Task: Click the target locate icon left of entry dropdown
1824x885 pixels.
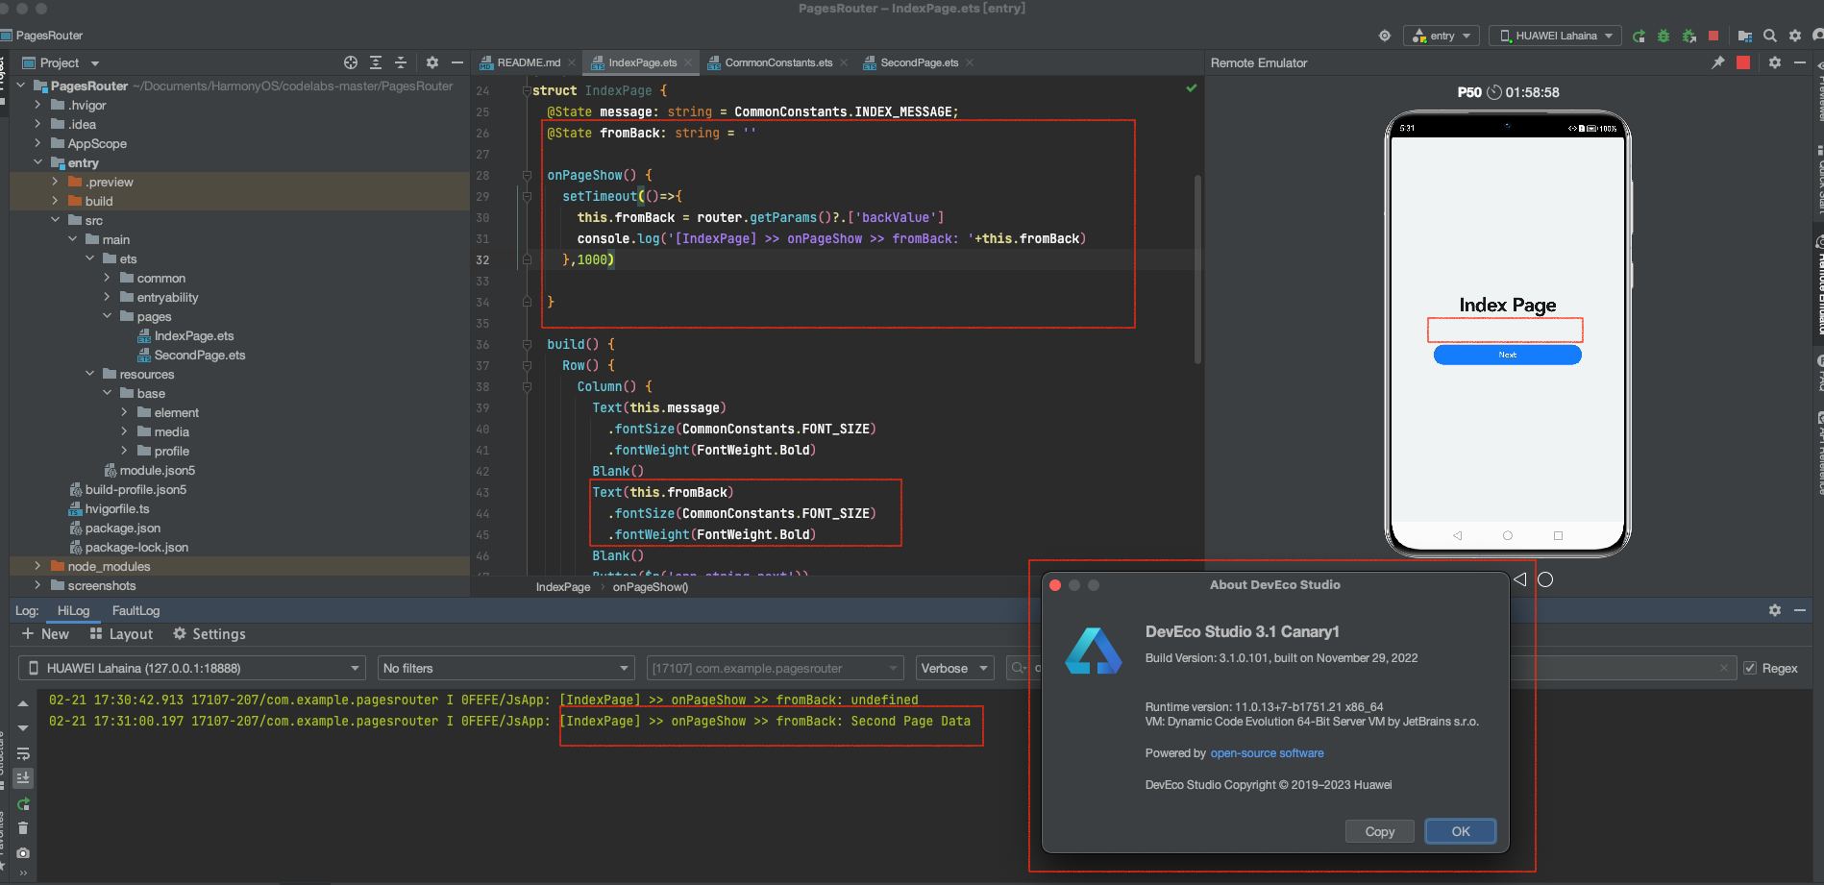Action: 1385,36
